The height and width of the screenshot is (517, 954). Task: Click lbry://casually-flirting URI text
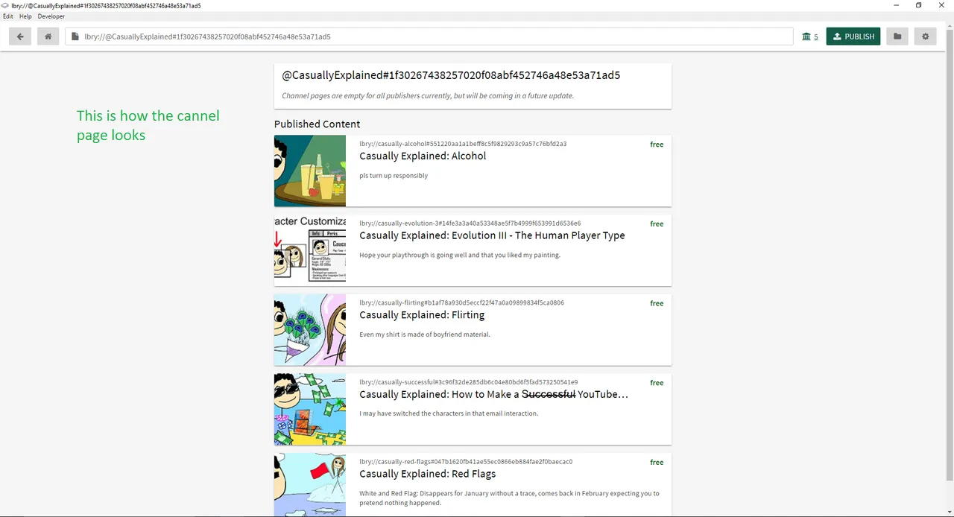461,303
